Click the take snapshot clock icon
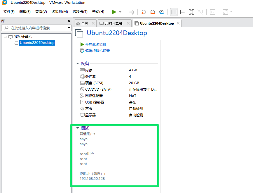Viewport: 253px width, 193px height. pos(144,12)
